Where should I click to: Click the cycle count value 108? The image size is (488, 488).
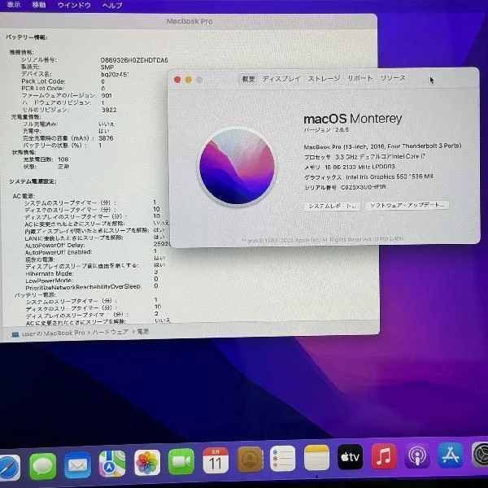click(x=63, y=159)
